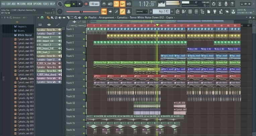
Task: Toggle the metronome icon
Action: [x=104, y=4]
